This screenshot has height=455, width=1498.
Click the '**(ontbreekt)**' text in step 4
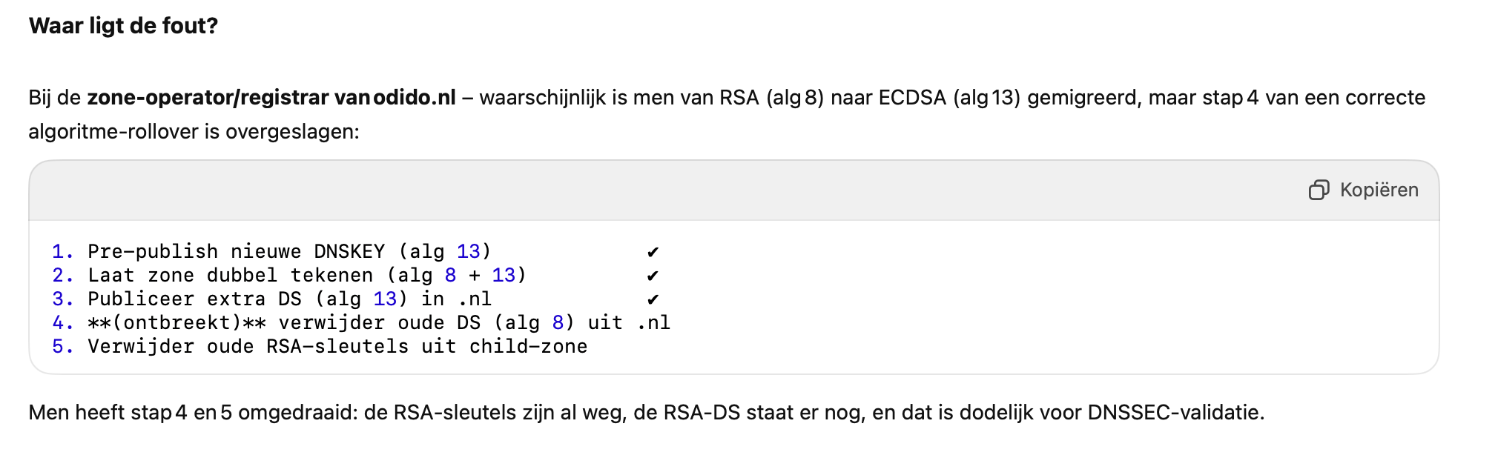tap(176, 323)
